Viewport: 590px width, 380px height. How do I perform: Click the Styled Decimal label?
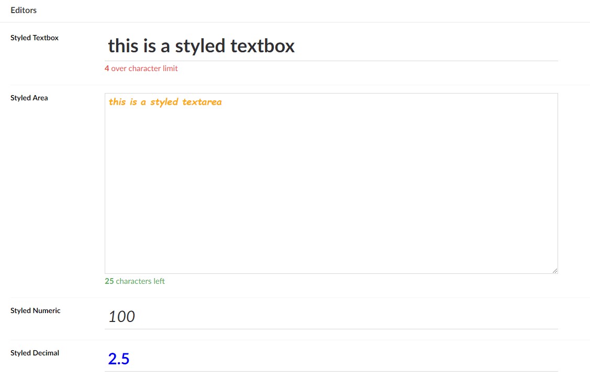35,353
